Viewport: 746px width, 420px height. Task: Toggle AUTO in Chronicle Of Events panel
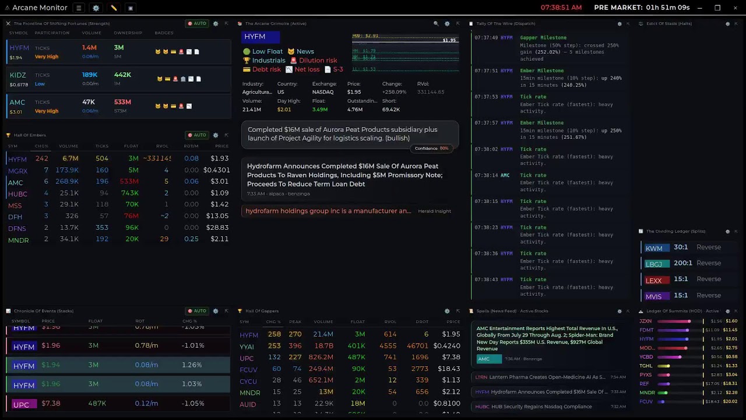pos(196,311)
